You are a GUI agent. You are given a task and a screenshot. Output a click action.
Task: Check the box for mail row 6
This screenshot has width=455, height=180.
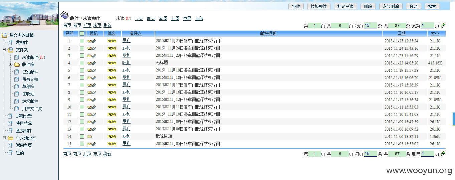82,77
